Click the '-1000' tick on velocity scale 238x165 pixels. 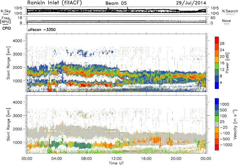(226, 145)
